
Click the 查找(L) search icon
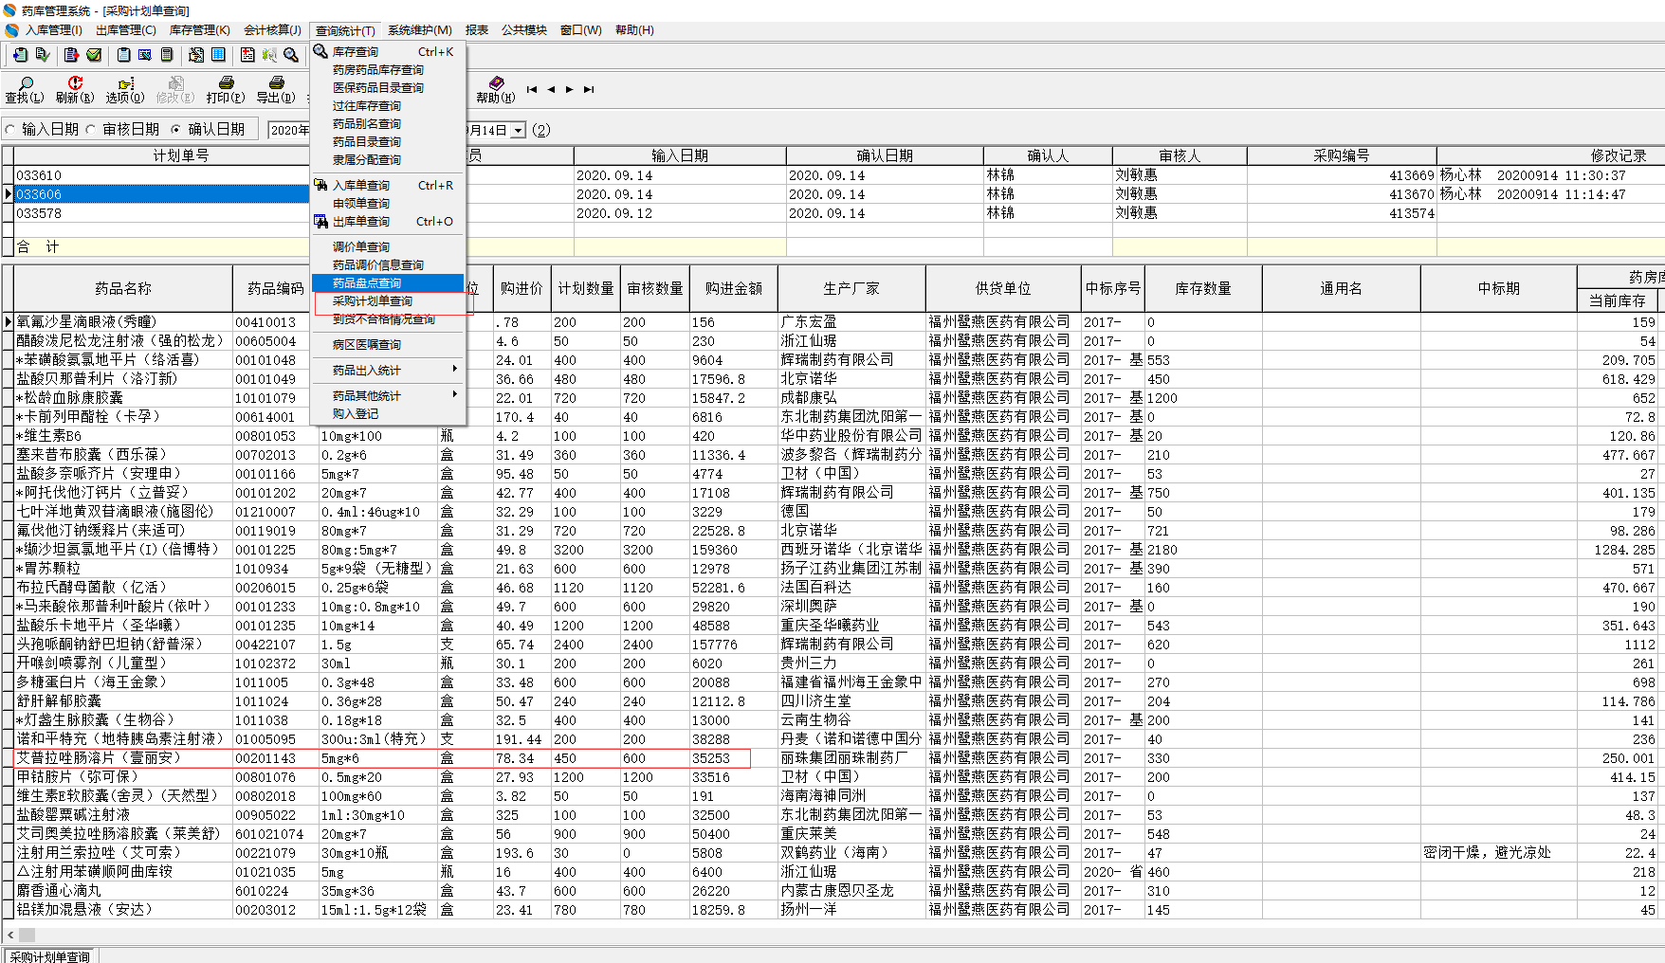click(25, 89)
